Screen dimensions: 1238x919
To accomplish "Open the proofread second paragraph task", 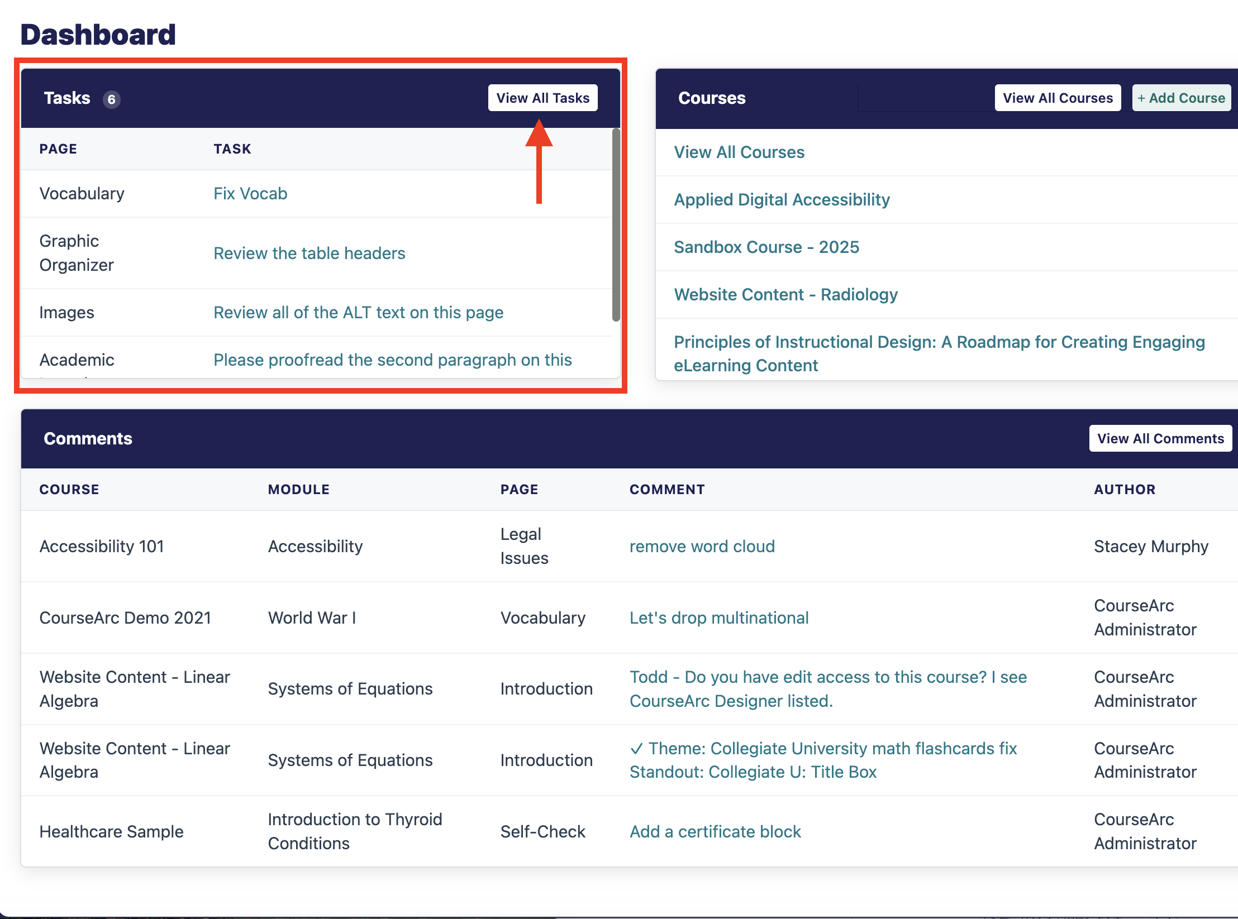I will click(392, 360).
